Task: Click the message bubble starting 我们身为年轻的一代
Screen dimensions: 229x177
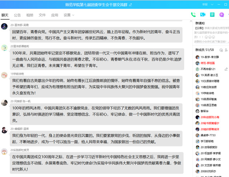Action: point(96,139)
